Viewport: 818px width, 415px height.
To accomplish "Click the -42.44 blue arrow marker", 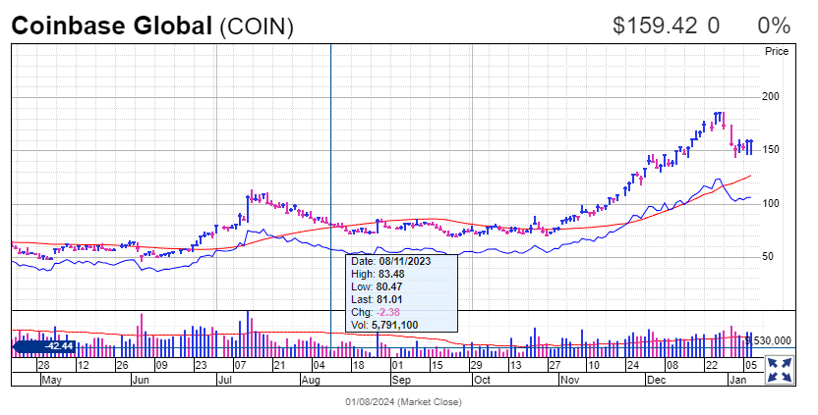I will (43, 345).
